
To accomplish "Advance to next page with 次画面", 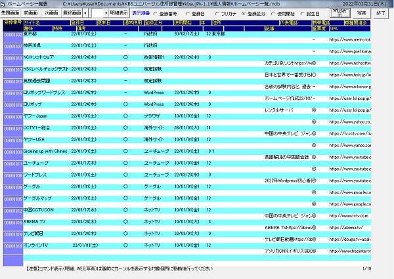I will click(x=51, y=12).
